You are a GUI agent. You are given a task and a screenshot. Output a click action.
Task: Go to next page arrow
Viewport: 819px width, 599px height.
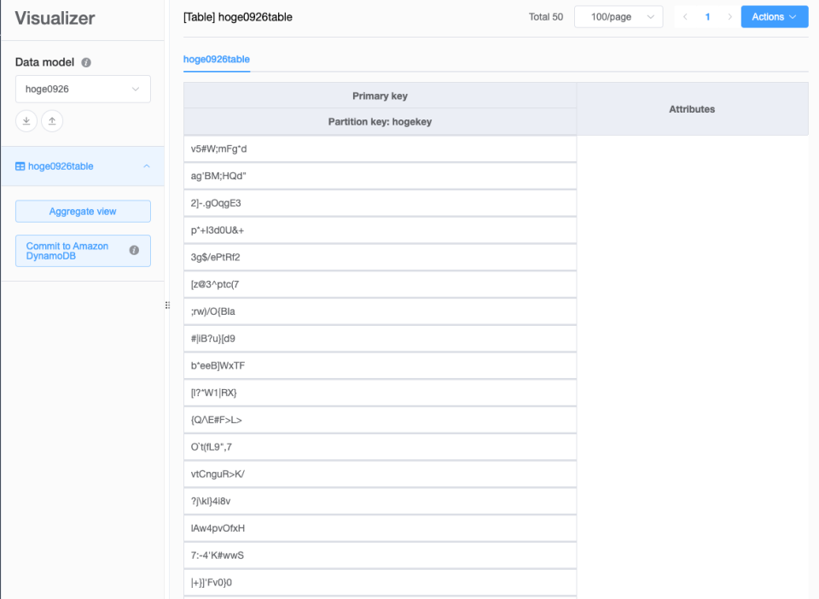pyautogui.click(x=729, y=17)
